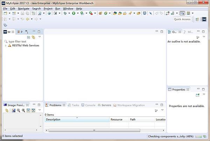Click the Quick Access box
This screenshot has width=210, height=141.
coord(182,19)
